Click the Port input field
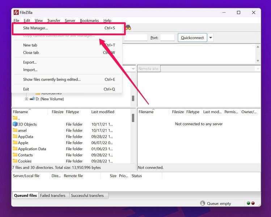Screen dimensions: 271x217 [x=167, y=38]
